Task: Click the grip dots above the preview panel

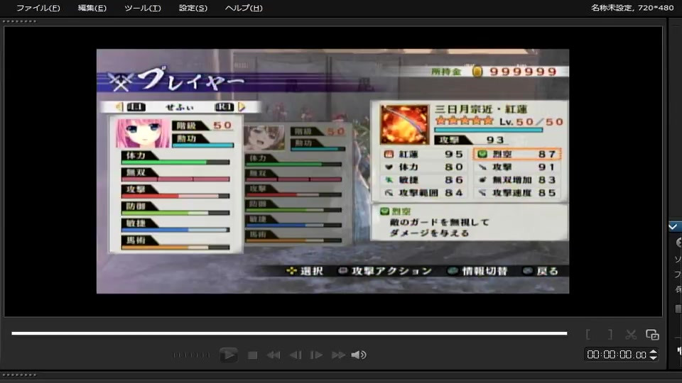Action: [x=19, y=21]
